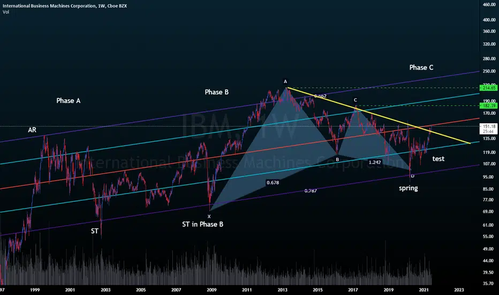Click the 77.00 price axis label

click(488, 200)
